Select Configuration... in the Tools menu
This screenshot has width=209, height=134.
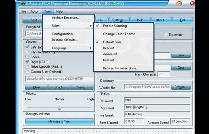(x=64, y=34)
